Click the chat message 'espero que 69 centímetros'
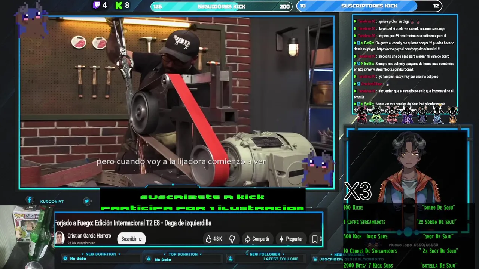The width and height of the screenshot is (479, 269). (x=412, y=36)
